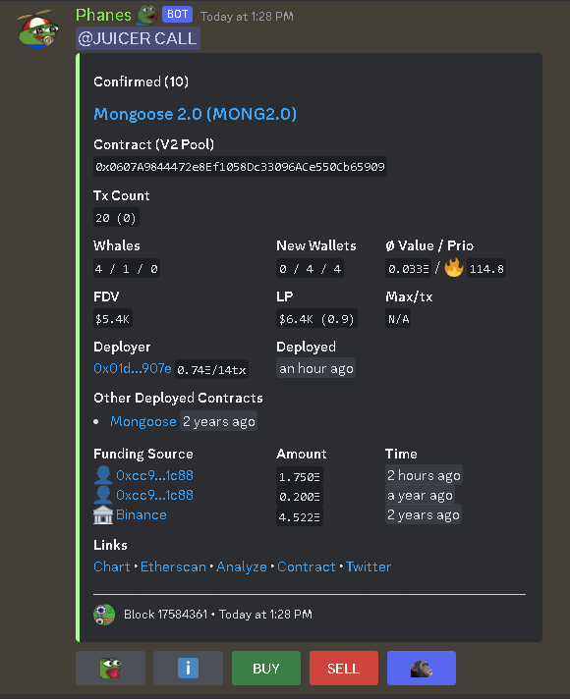This screenshot has height=699, width=570.
Task: Click the 'a year ago' funding time
Action: (420, 495)
